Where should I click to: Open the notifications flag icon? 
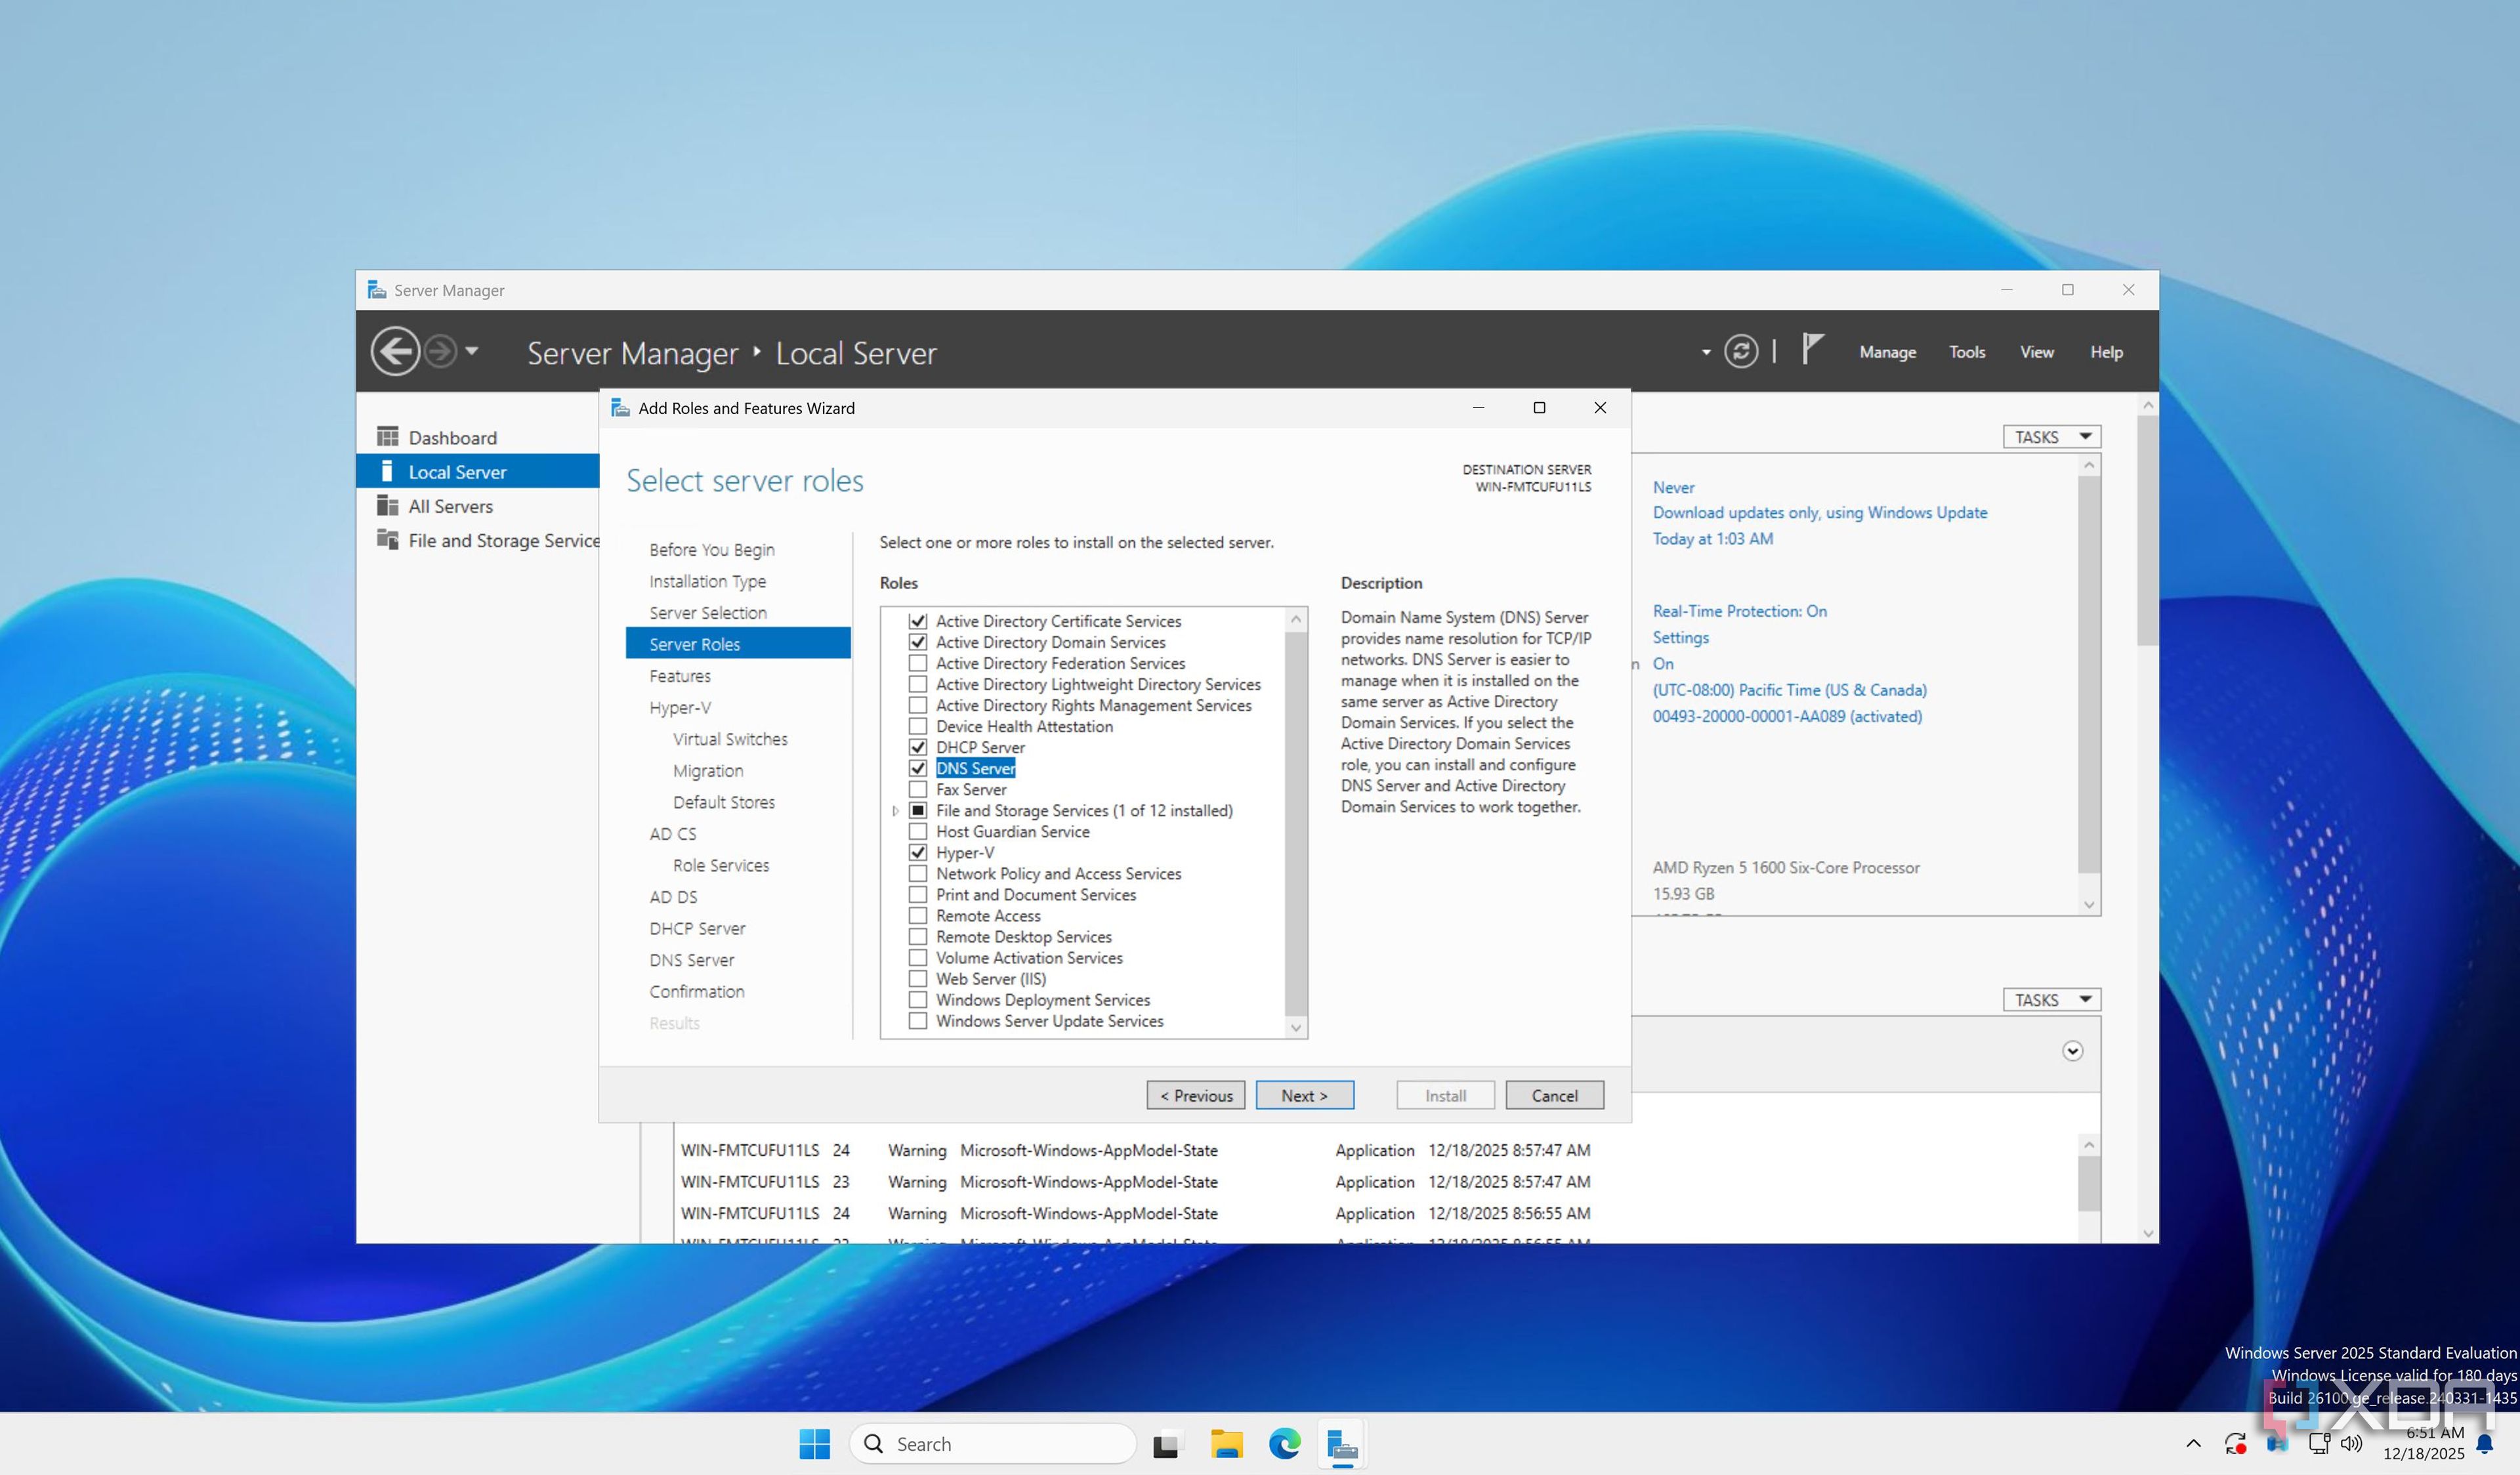1812,350
